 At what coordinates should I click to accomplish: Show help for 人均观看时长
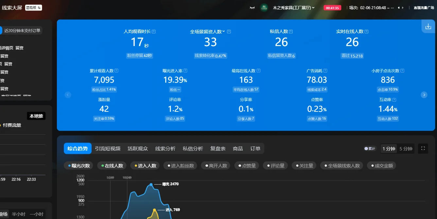point(154,32)
